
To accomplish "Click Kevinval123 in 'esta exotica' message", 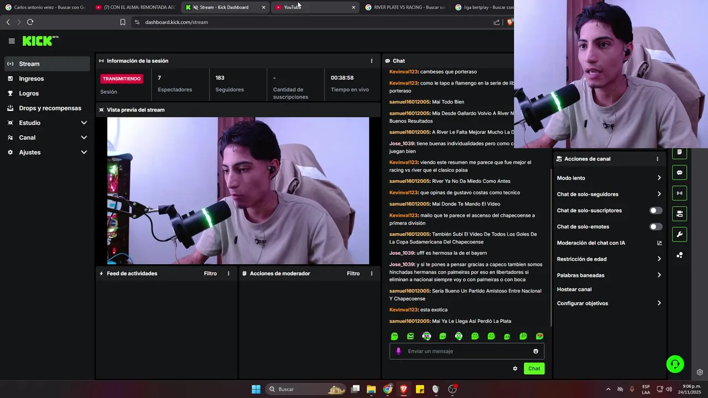I will (x=404, y=310).
